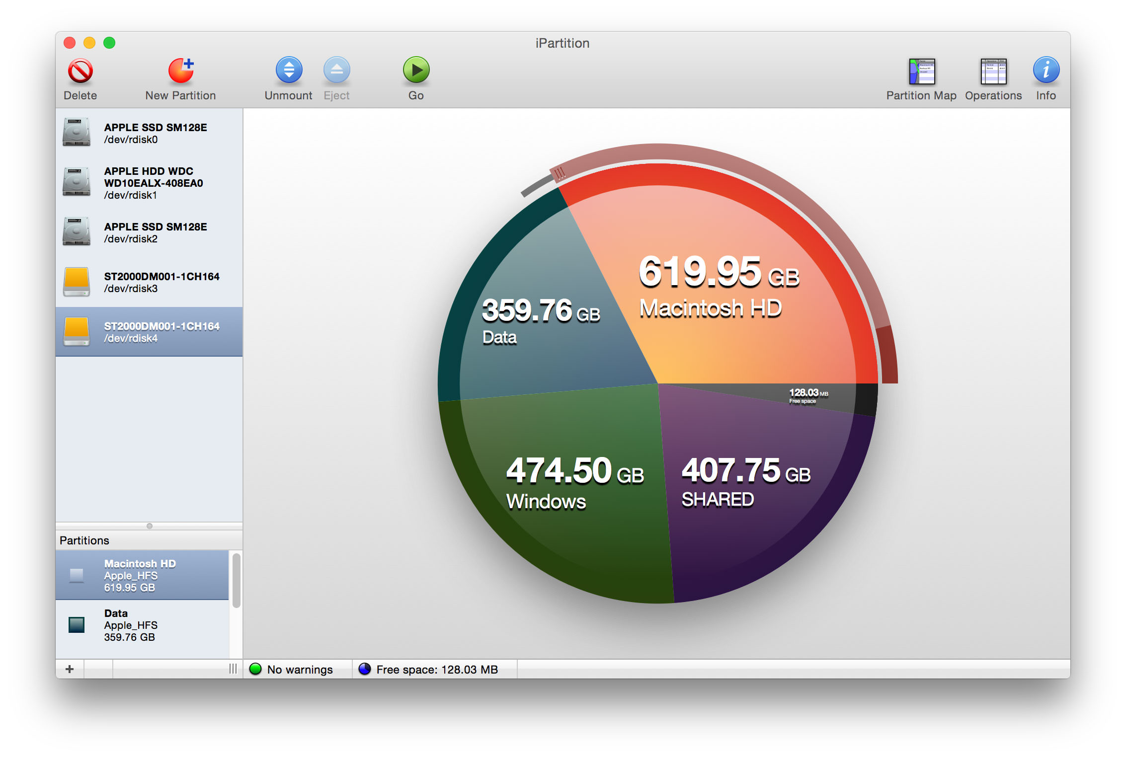Grab the resize handle on Macintosh HD ring
Screen dimensions: 1126x758
[560, 173]
